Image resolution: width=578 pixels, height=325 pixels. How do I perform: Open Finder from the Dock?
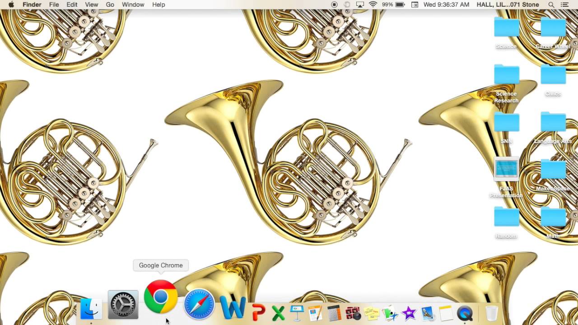point(91,309)
